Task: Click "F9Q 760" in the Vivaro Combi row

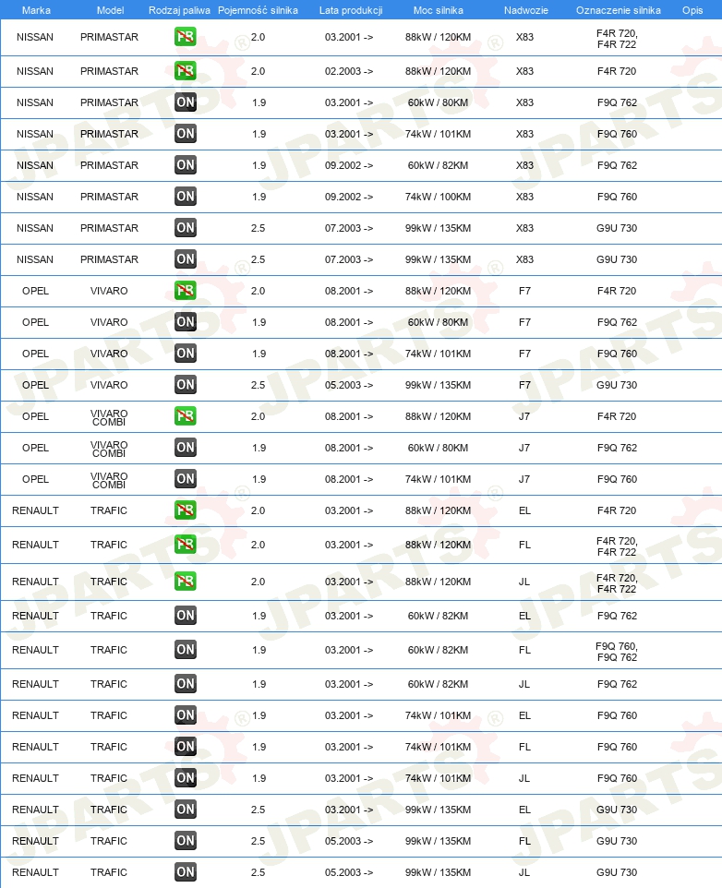Action: coord(617,479)
